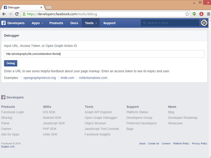The height and width of the screenshot is (158, 211).
Task: Click the Facebook Developers logo in header
Action: pos(13,23)
